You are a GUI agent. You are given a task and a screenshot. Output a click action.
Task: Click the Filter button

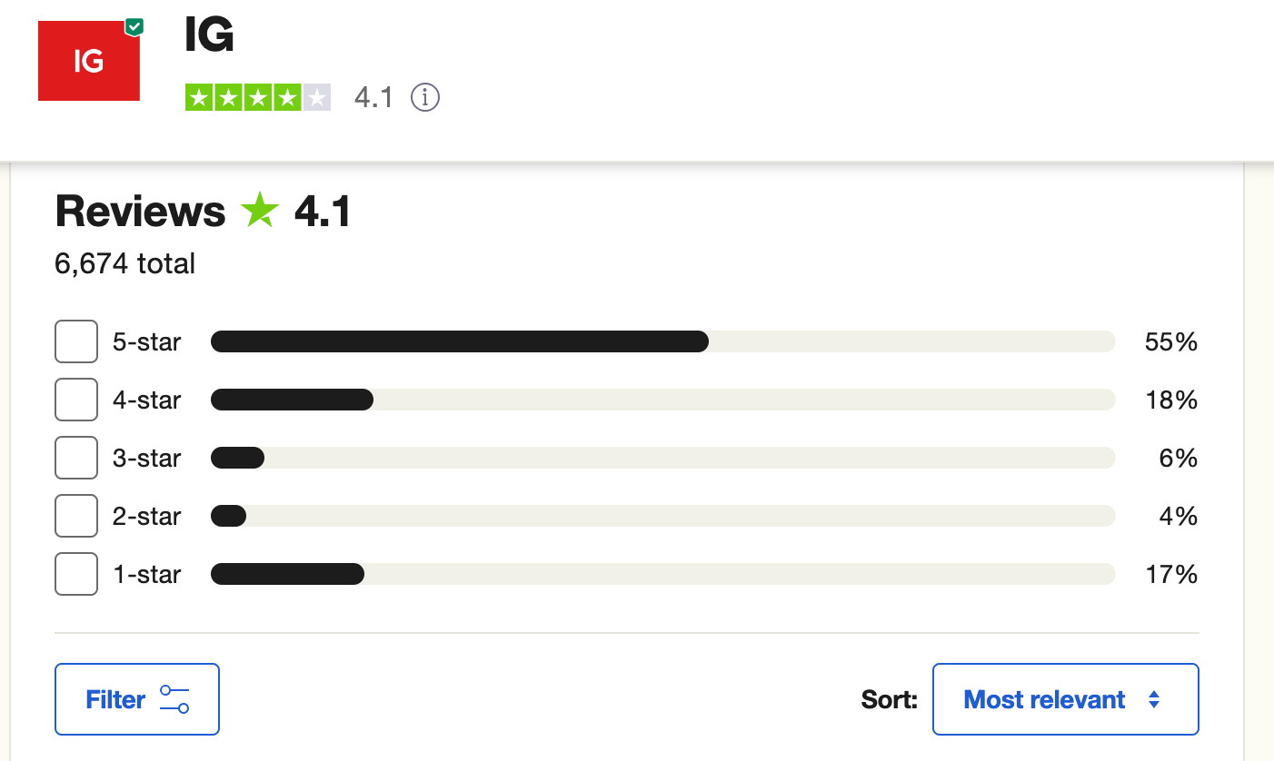[136, 699]
